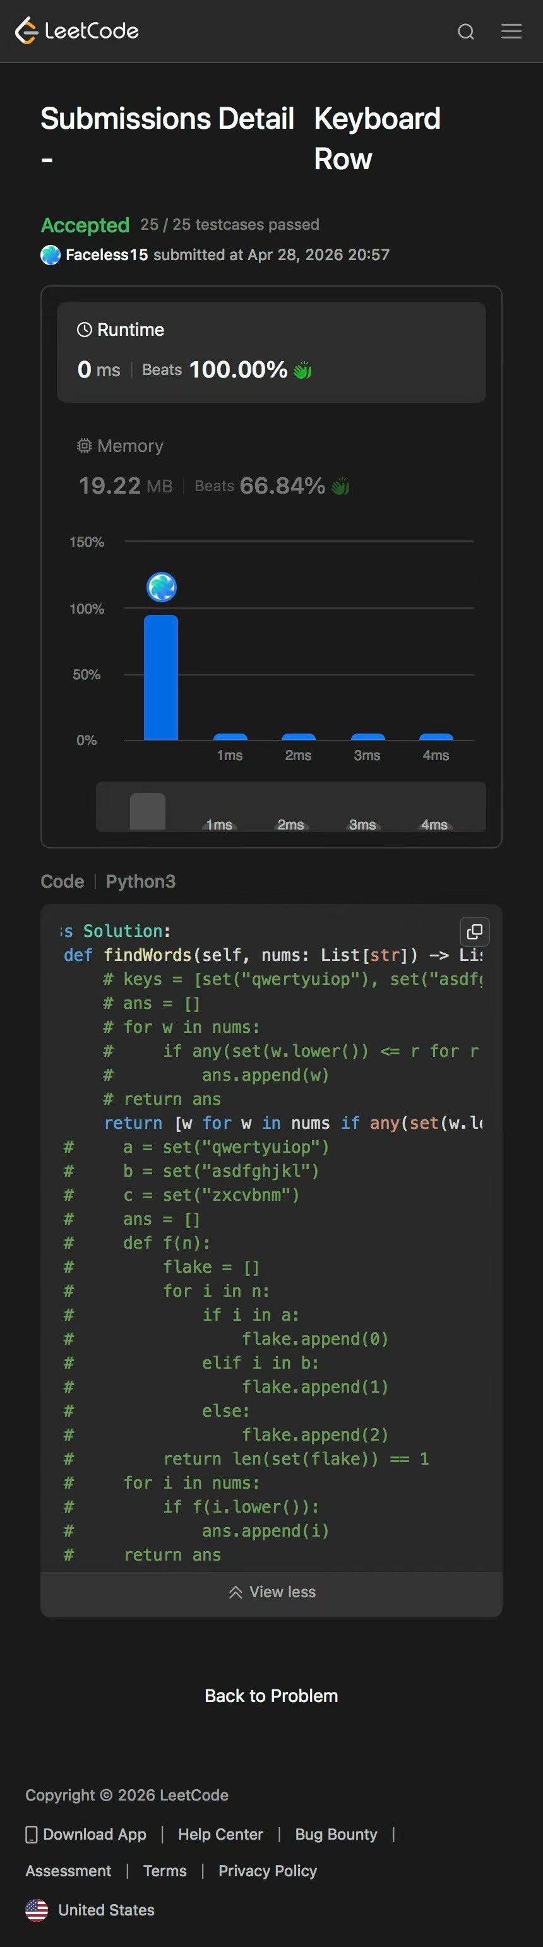
Task: Click the 'def findWords' code line
Action: [x=272, y=955]
